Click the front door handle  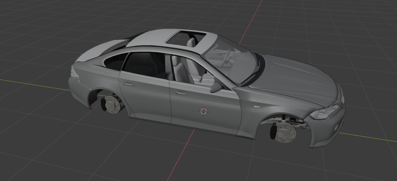(x=182, y=93)
